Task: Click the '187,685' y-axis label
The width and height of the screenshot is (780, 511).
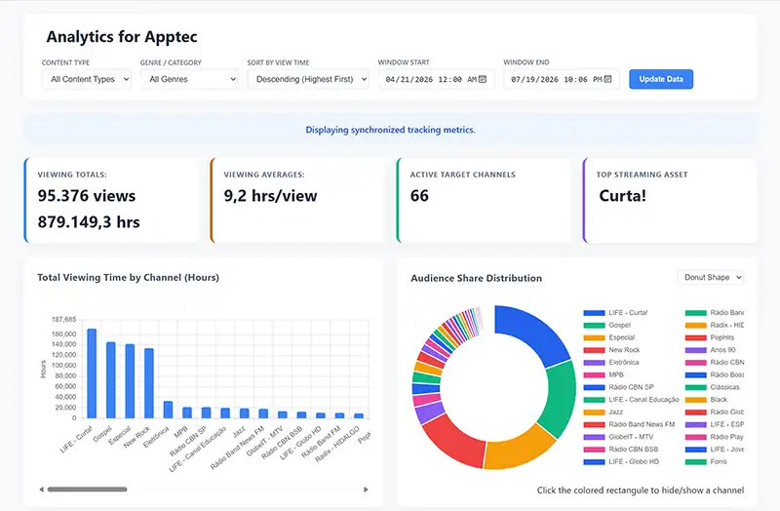Action: pyautogui.click(x=64, y=320)
